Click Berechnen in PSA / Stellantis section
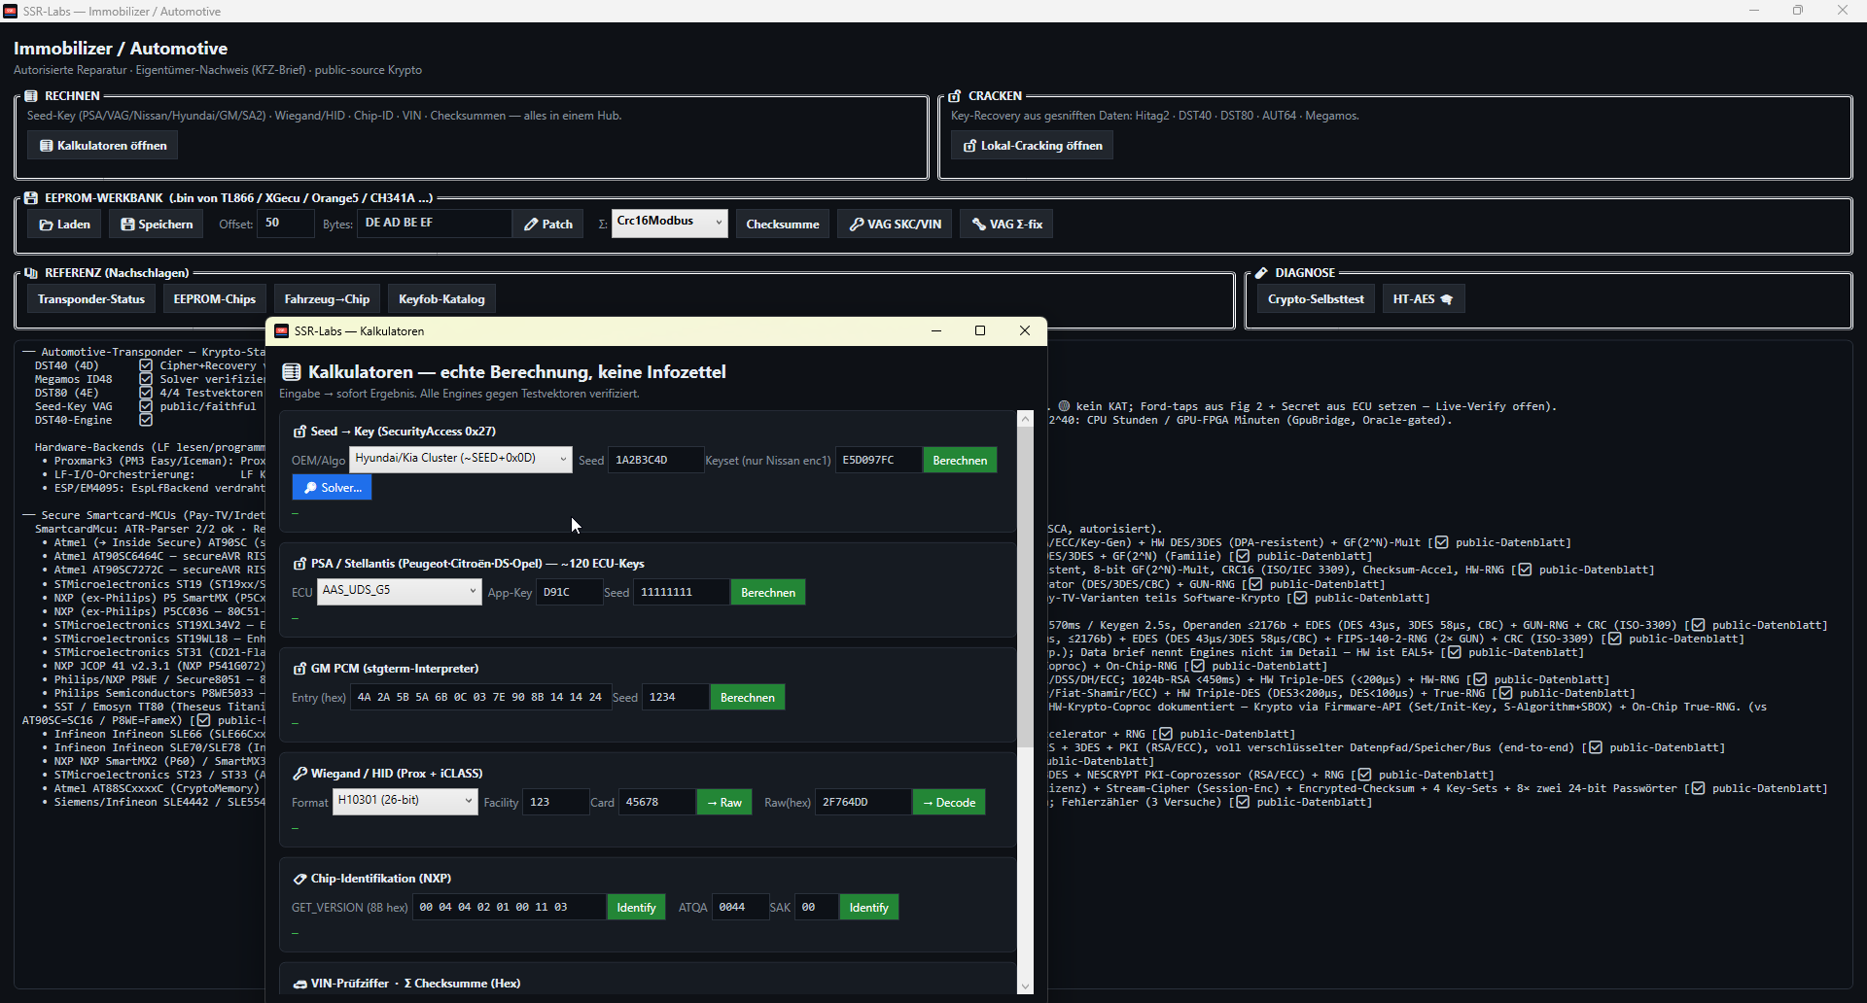The image size is (1867, 1003). [x=768, y=593]
